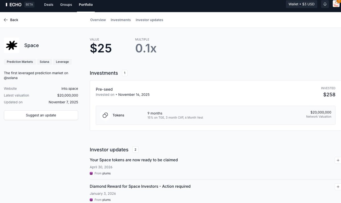Open 'Your Space tokens are now ready to be claimed'
Viewport: 341px width, 203px height.
[x=134, y=160]
